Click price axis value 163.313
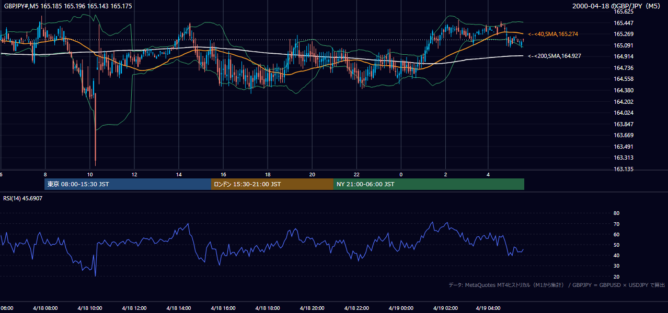Screen dimensions: 668x313 [623, 158]
